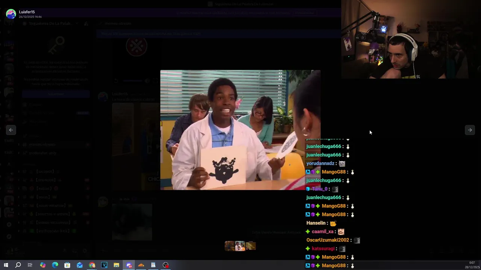The image size is (481, 270).
Task: Click Tanu_0 username in chat overlay
Action: [x=319, y=189]
